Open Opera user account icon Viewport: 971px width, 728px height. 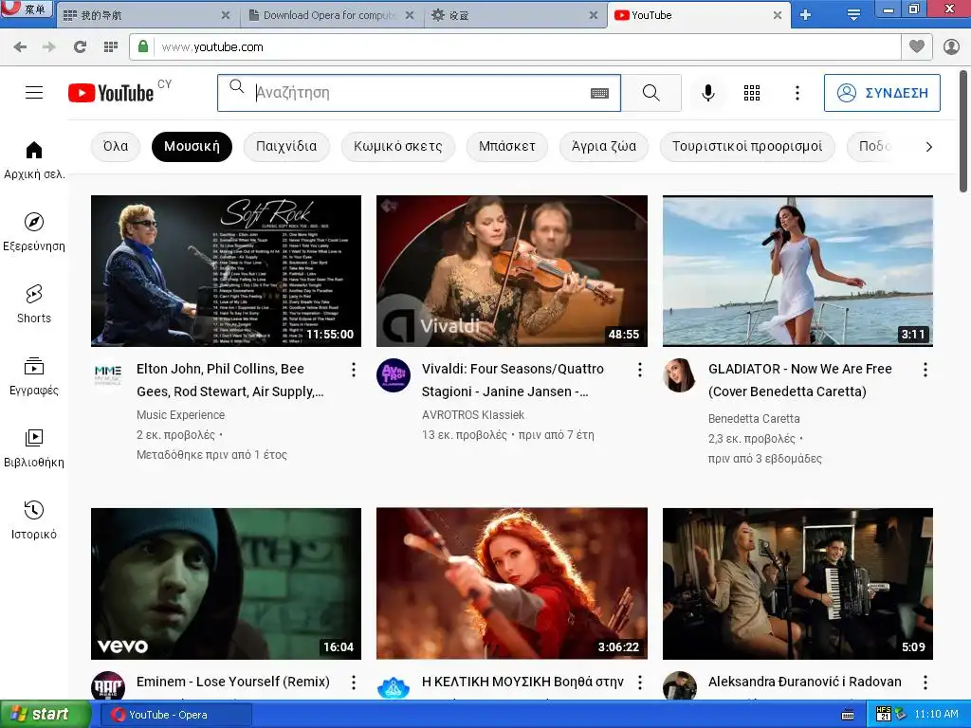click(x=951, y=46)
